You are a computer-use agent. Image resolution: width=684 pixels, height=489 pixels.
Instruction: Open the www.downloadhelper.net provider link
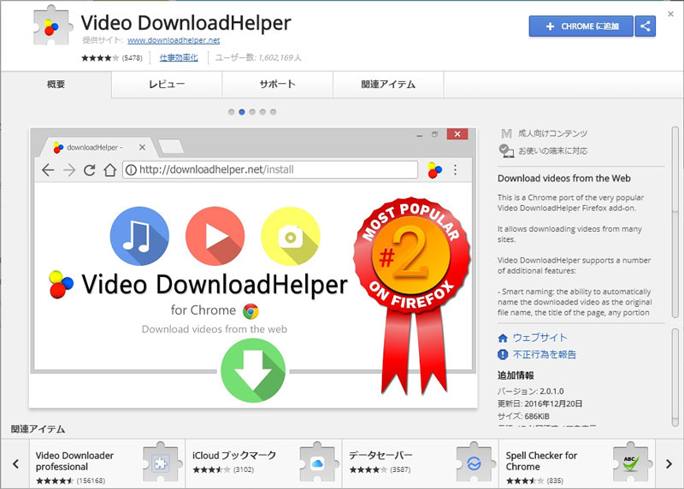[x=174, y=40]
